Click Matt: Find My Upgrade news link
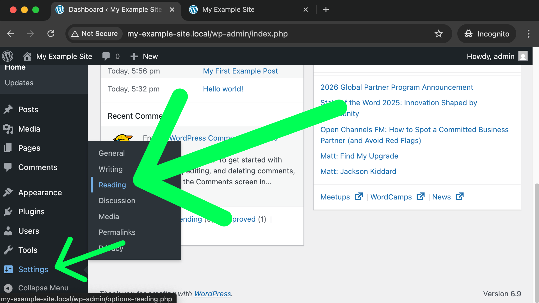Viewport: 539px width, 303px height. [x=359, y=156]
